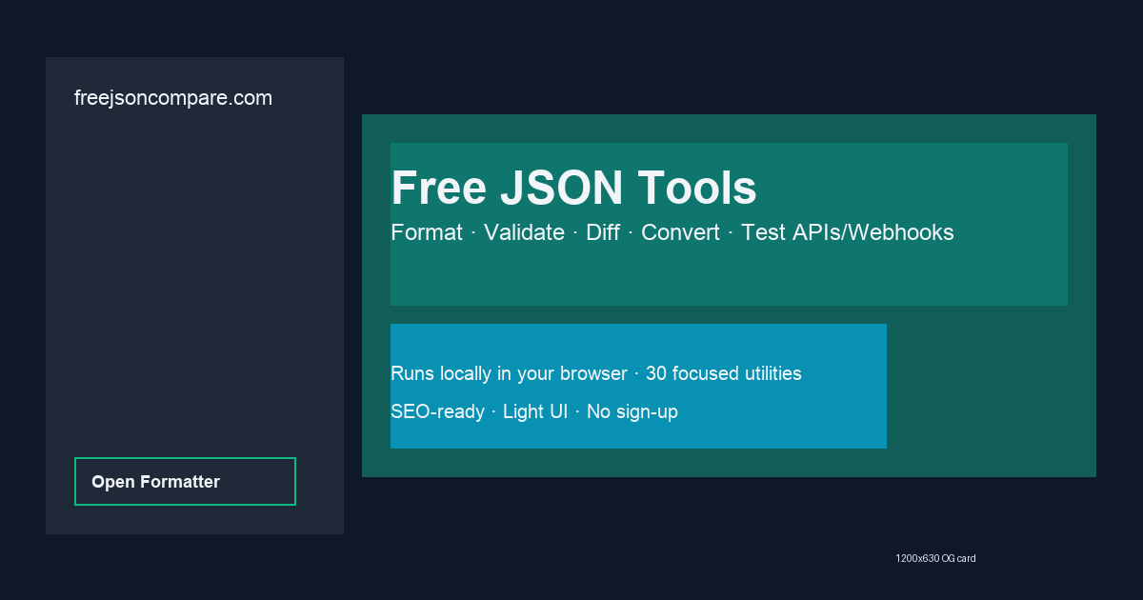Select the No sign-up feature text

click(x=632, y=411)
